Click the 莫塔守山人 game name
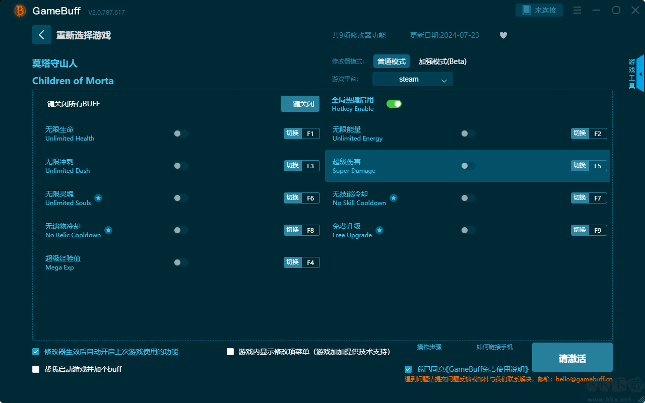Image resolution: width=645 pixels, height=403 pixels. click(55, 63)
